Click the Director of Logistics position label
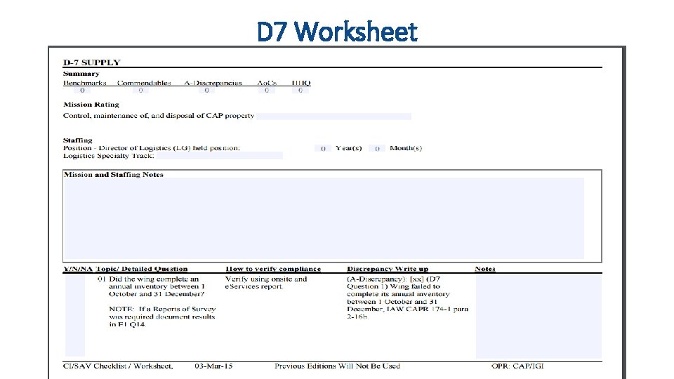The width and height of the screenshot is (674, 379). 152,148
